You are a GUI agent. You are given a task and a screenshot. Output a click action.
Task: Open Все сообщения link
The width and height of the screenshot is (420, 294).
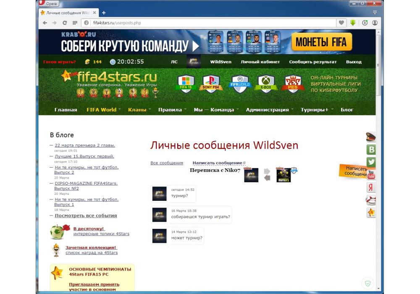167,163
